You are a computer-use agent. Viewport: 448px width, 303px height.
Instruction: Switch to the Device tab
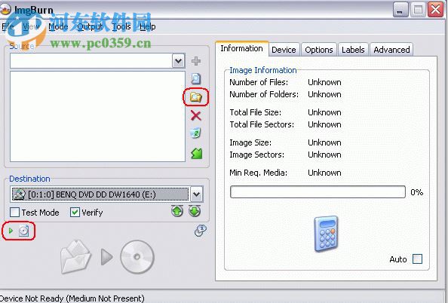pos(284,50)
